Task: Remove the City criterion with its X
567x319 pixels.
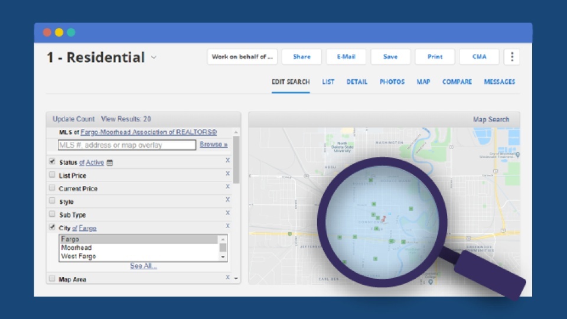Action: click(x=227, y=226)
